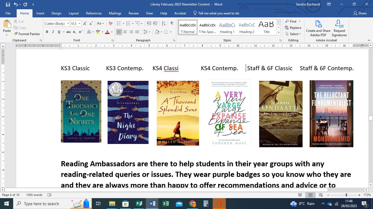Screen dimensions: 373x209
Task: Click the Undo arrow icon
Action: 16,4
